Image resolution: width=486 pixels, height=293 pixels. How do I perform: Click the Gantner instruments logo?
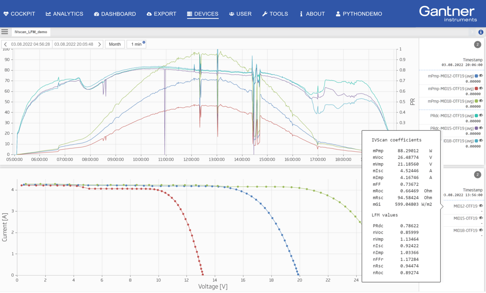(x=448, y=14)
